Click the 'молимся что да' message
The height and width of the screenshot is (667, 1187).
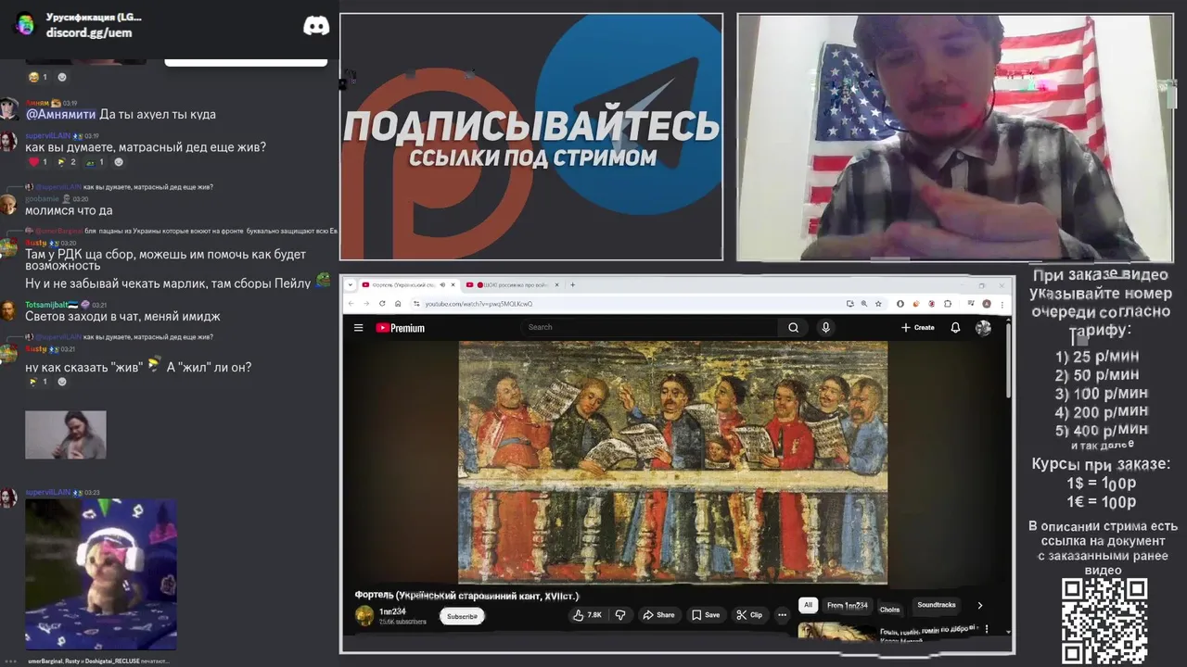click(69, 210)
